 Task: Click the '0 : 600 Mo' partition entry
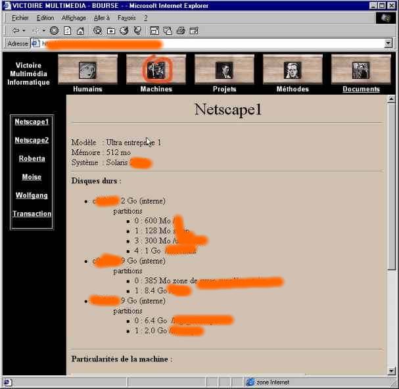point(152,221)
